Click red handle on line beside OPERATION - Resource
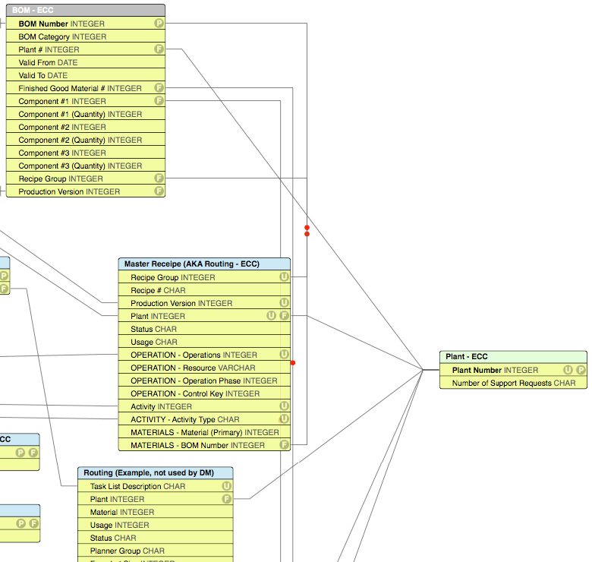The width and height of the screenshot is (592, 562). click(293, 362)
